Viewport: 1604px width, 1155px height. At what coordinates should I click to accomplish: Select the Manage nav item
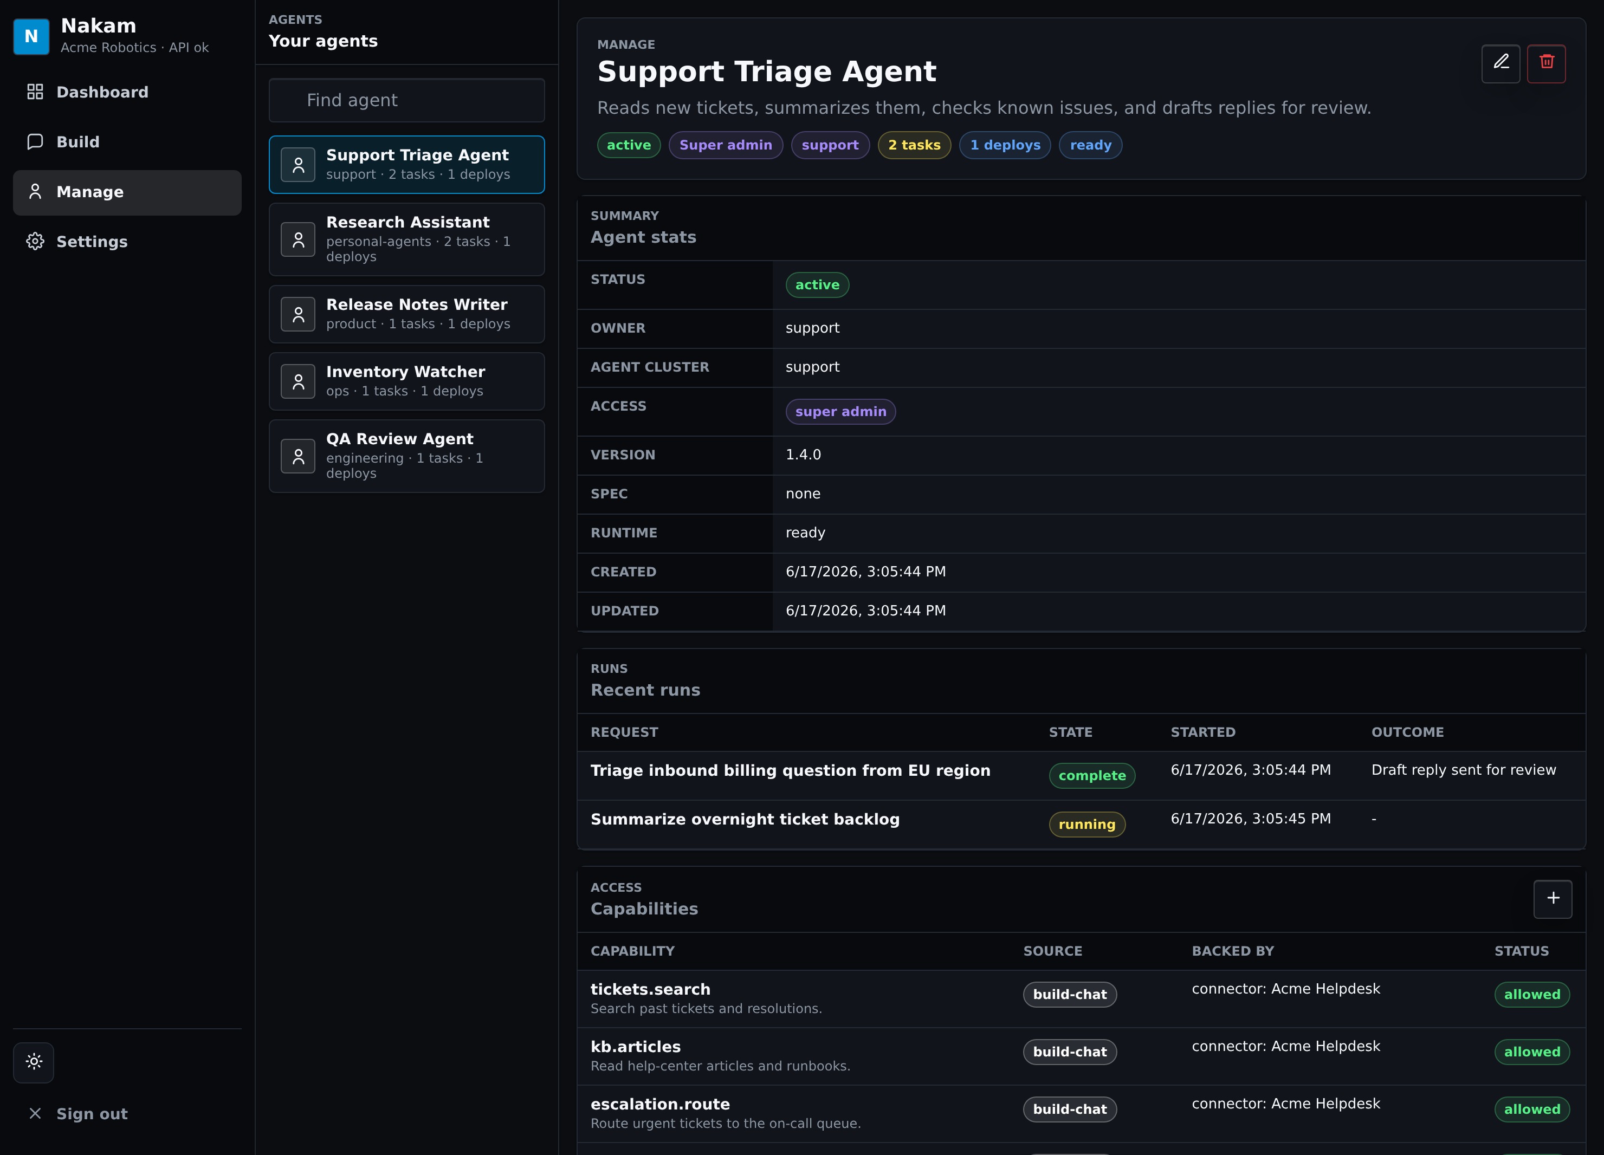127,192
